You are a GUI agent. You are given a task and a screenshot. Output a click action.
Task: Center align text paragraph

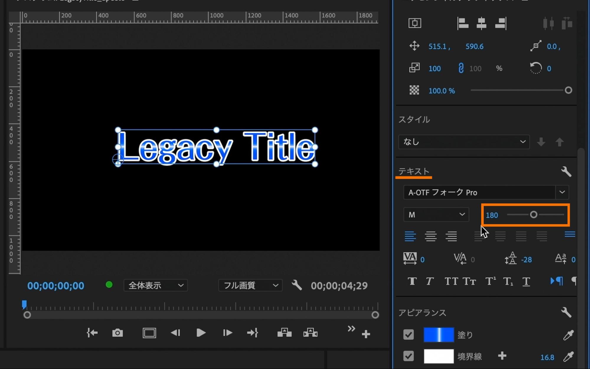pyautogui.click(x=431, y=236)
